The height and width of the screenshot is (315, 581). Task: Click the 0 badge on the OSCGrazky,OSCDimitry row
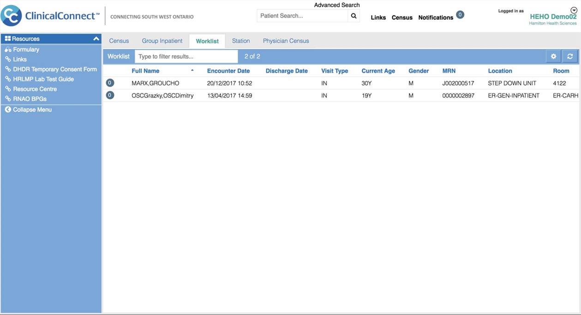pyautogui.click(x=110, y=95)
